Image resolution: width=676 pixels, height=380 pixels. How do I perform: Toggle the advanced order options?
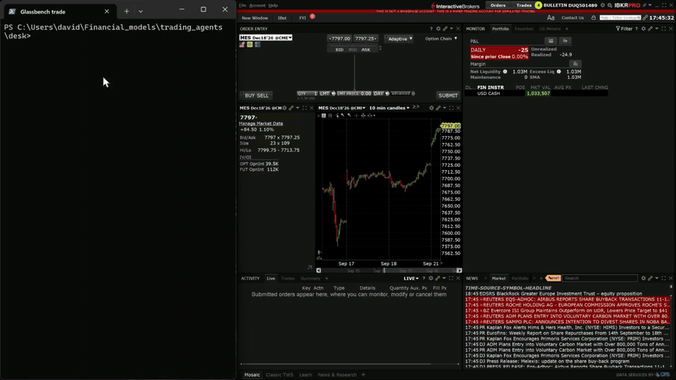(403, 94)
